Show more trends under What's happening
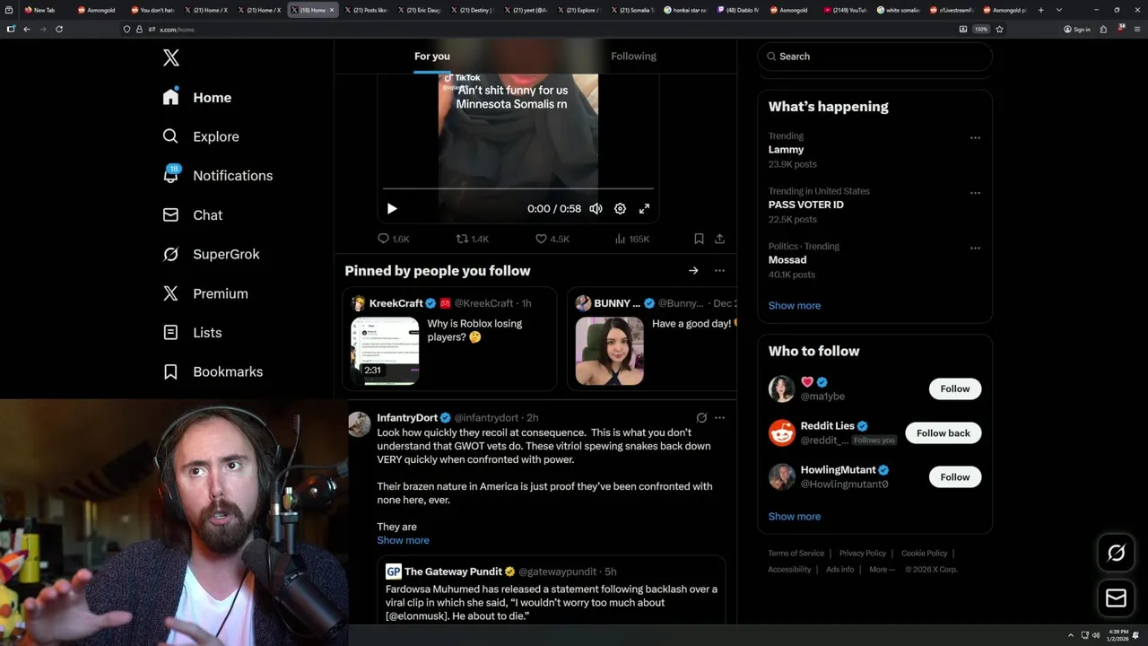The image size is (1148, 646). tap(795, 306)
